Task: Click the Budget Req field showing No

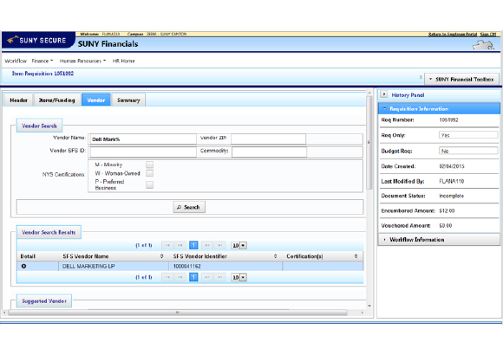Action: click(468, 151)
